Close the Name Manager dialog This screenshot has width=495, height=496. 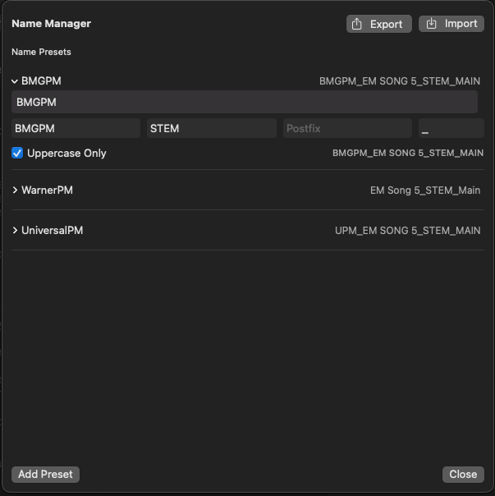pos(463,475)
